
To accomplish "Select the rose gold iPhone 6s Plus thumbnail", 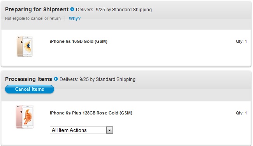I will click(25, 117).
